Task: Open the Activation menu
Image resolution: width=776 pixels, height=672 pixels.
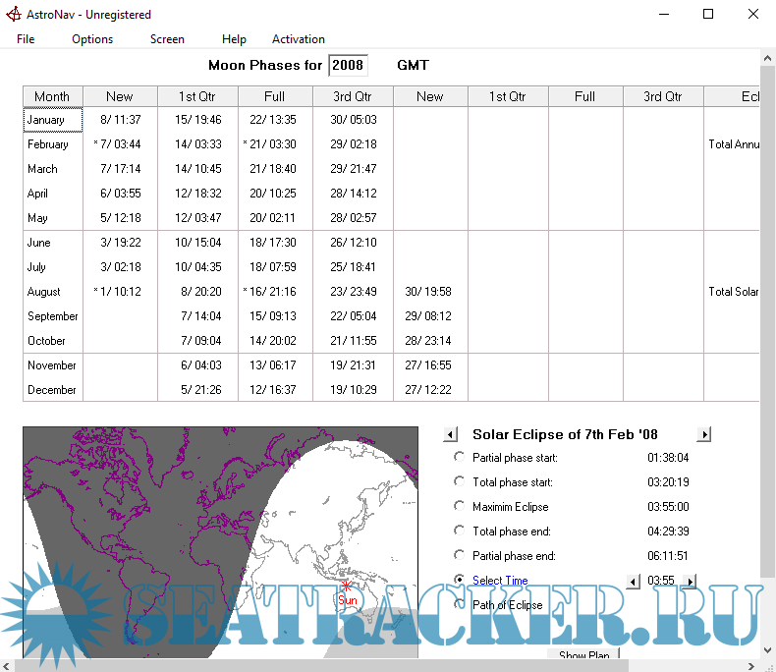Action: (x=299, y=39)
